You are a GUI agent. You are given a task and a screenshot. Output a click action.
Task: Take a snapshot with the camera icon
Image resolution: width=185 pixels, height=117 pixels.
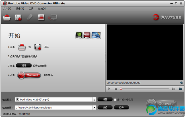(x=173, y=89)
